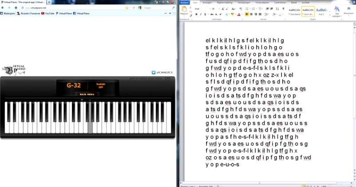
Task: Toggle underline formatting in Word
Action: 205,14
